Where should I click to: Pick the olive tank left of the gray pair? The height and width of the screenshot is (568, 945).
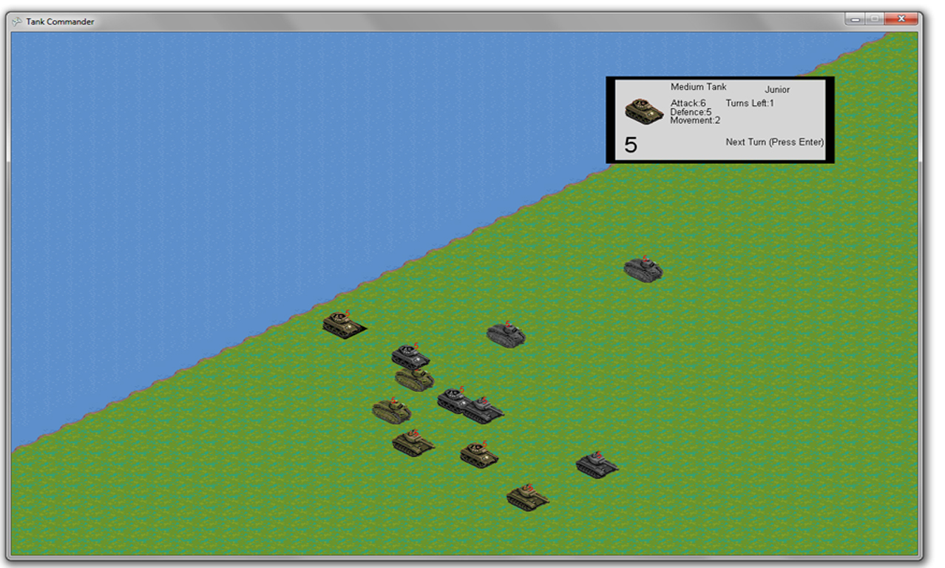391,410
